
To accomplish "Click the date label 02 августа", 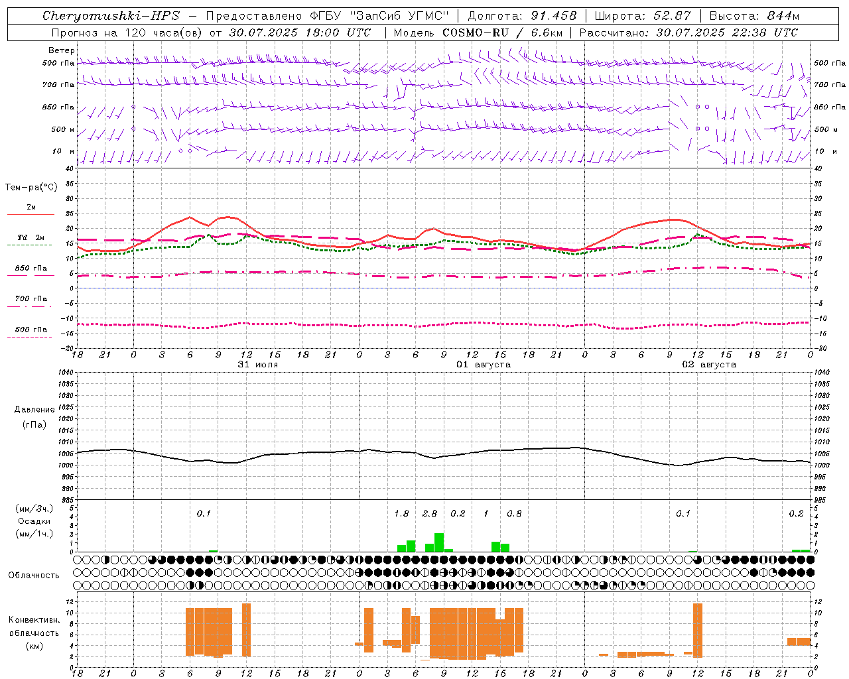I will pyautogui.click(x=709, y=365).
